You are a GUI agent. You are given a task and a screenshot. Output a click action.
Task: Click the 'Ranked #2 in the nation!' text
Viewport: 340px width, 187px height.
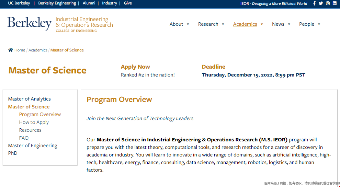[x=148, y=75]
